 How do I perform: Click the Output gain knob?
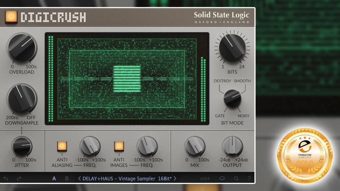click(x=232, y=146)
